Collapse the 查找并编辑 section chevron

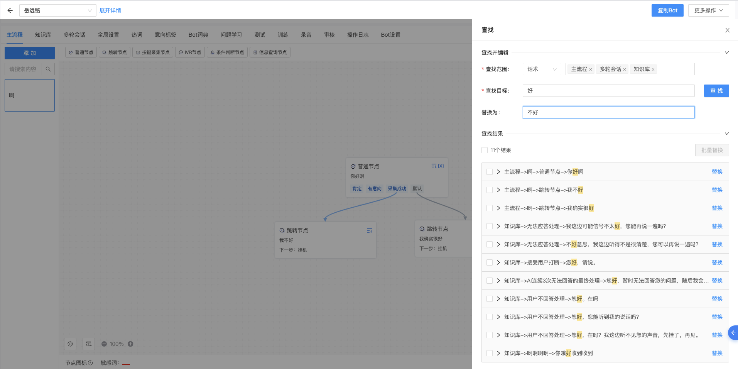[x=727, y=52]
